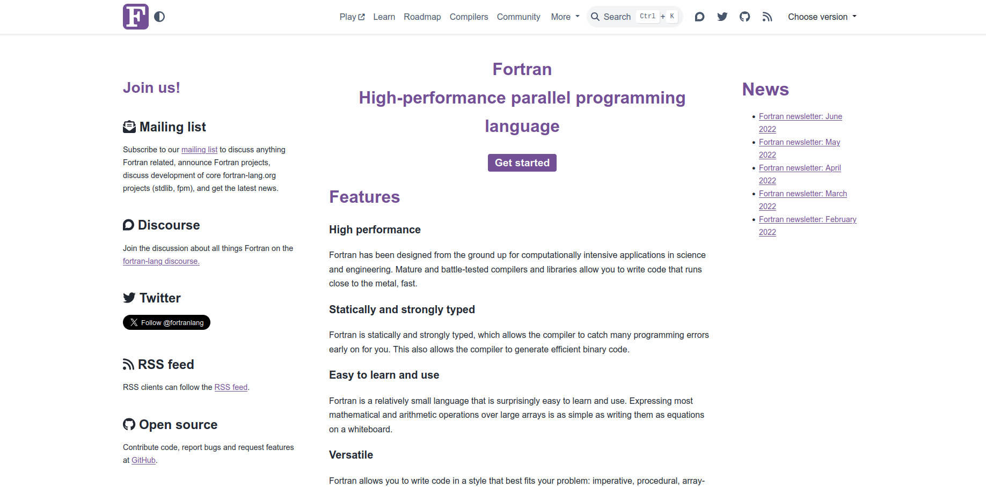Open Fortran newsletter: June 2022

point(800,116)
